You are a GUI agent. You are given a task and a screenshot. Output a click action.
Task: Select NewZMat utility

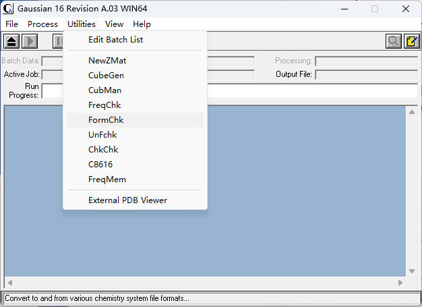107,60
